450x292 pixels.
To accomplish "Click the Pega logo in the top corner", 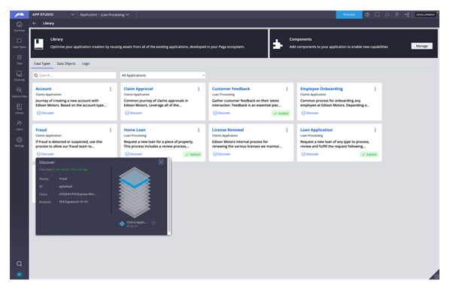I will coord(20,14).
